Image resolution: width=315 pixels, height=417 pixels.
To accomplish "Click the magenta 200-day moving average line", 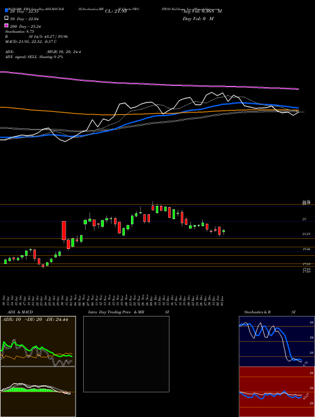I will (x=149, y=84).
